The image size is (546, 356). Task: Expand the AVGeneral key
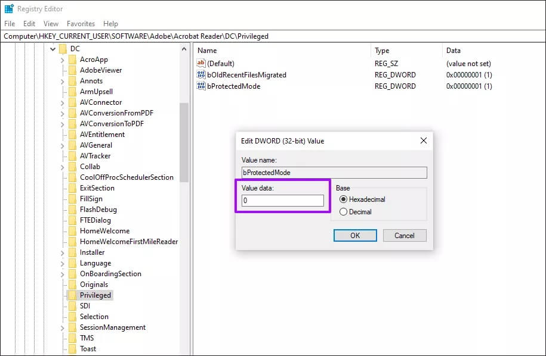(62, 145)
